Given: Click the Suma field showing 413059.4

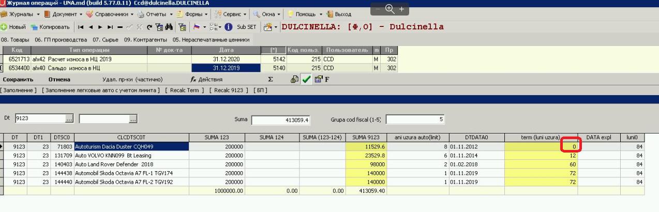Looking at the screenshot, I should pyautogui.click(x=281, y=120).
